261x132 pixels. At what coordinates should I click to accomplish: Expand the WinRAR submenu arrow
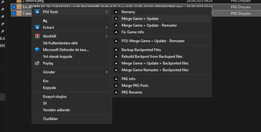(107, 36)
